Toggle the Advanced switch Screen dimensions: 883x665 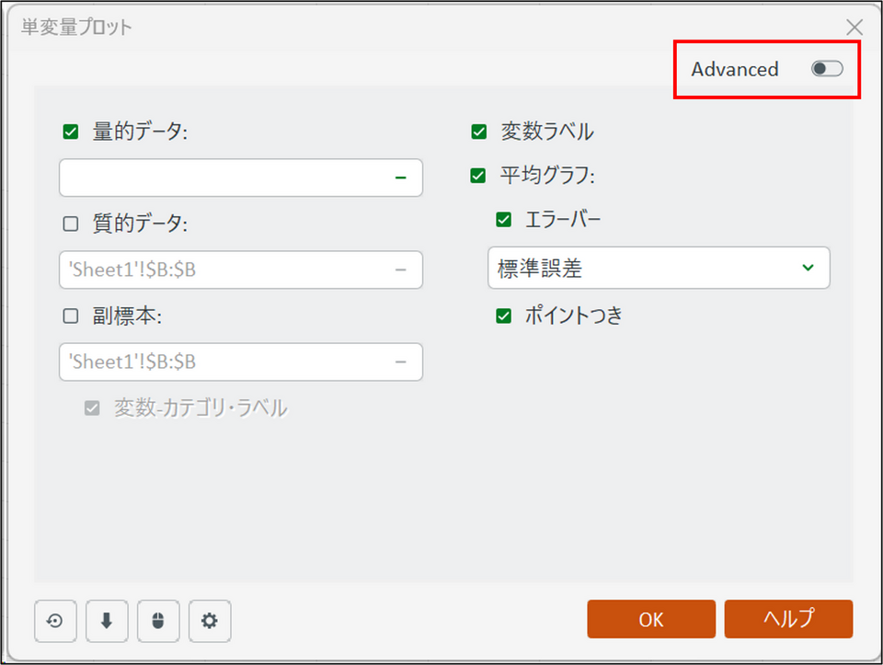click(826, 69)
